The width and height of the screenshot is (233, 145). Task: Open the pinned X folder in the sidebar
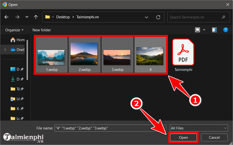click(17, 109)
